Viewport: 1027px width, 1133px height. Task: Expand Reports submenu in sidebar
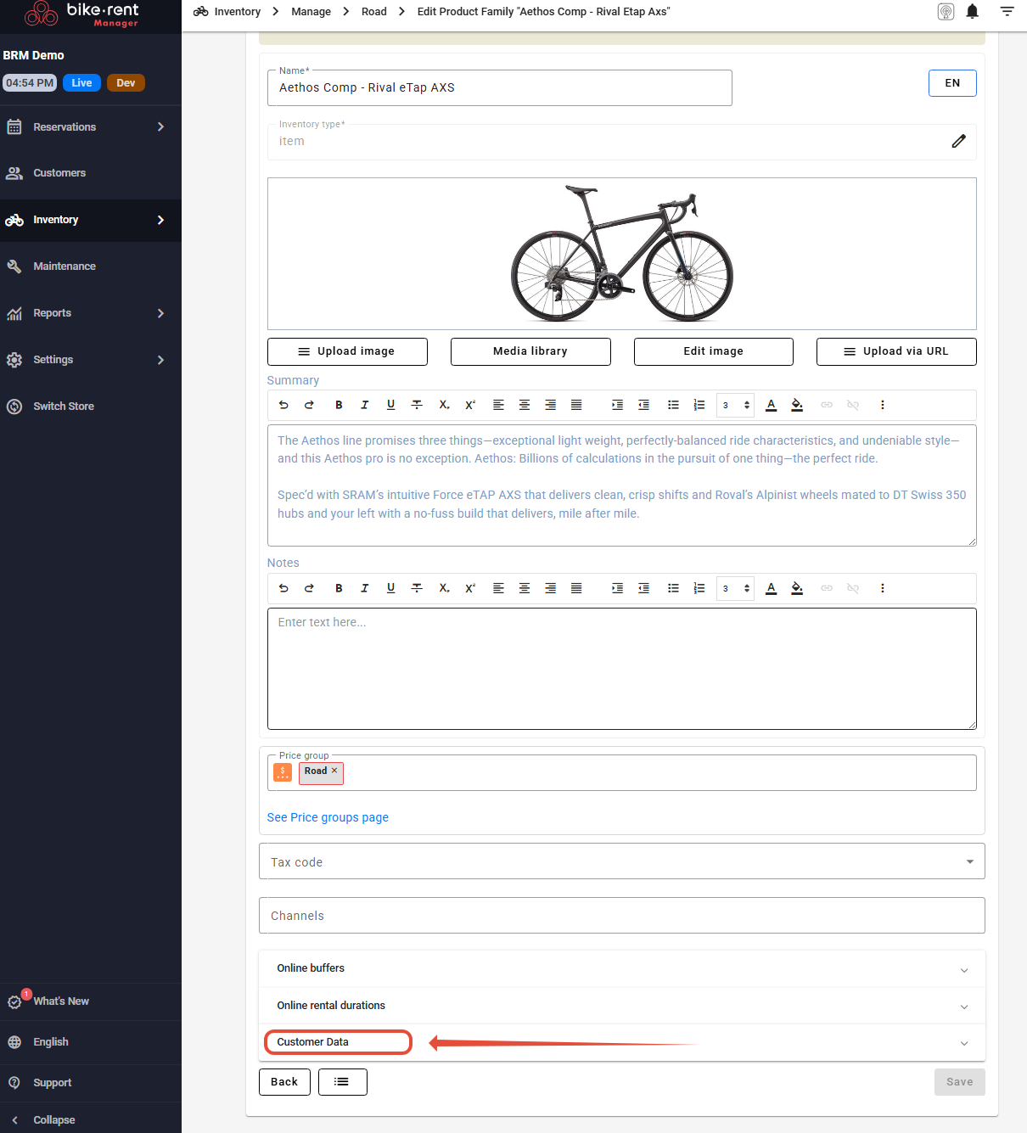pyautogui.click(x=160, y=313)
